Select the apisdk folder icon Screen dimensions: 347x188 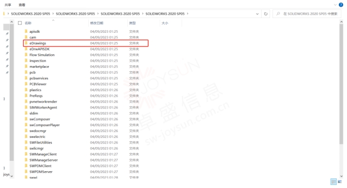click(x=26, y=31)
